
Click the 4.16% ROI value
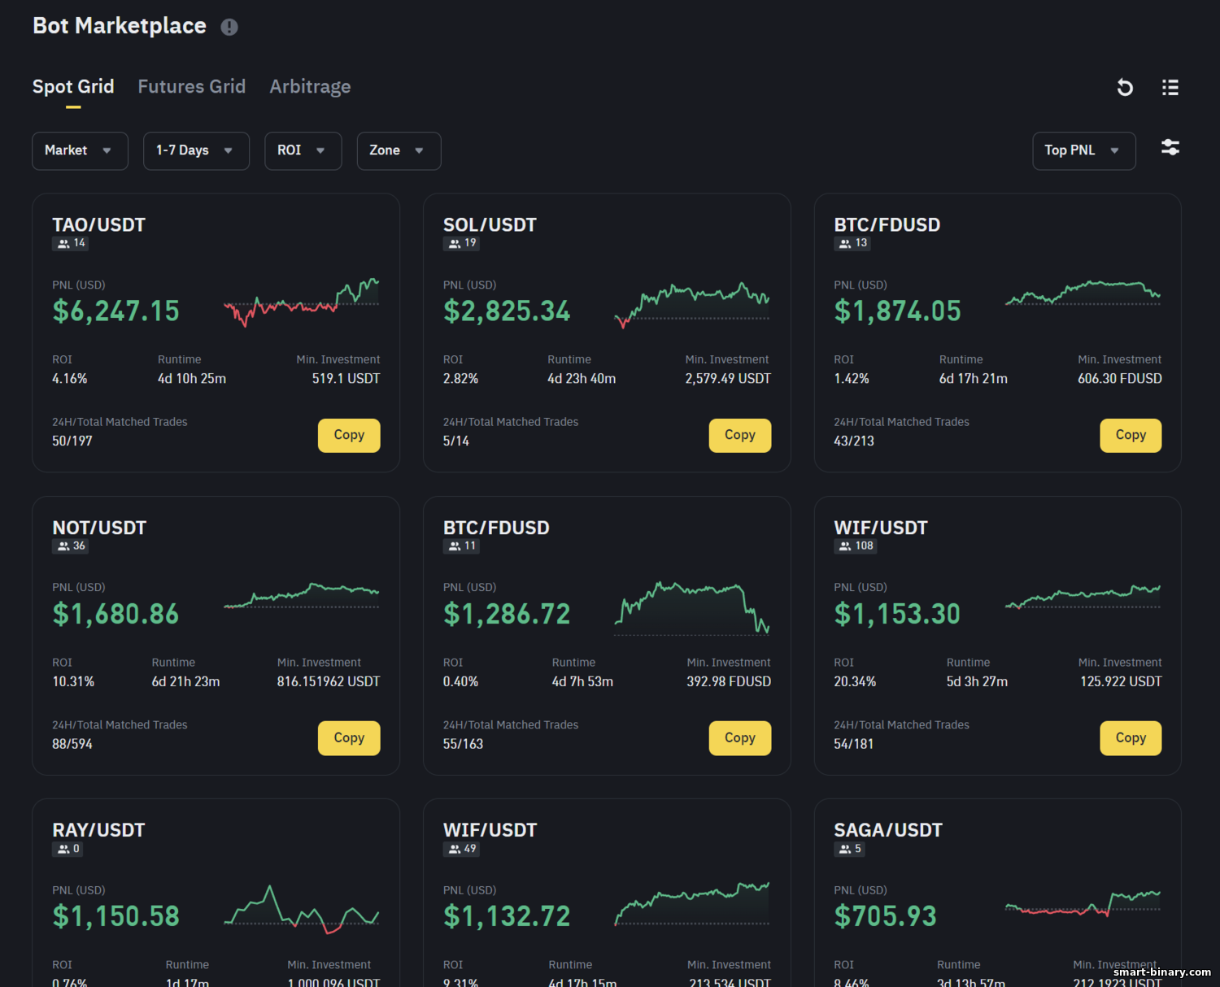(70, 379)
